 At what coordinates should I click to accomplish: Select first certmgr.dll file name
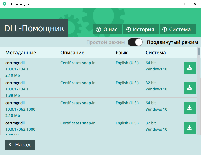tap(15, 63)
